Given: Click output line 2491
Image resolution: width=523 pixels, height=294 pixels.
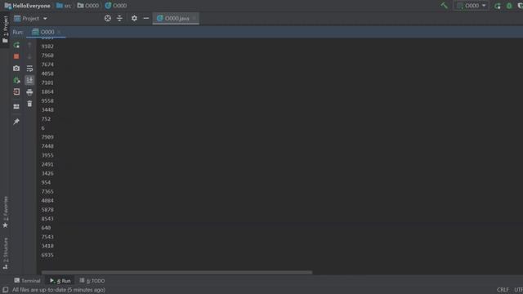Looking at the screenshot, I should pyautogui.click(x=47, y=164).
